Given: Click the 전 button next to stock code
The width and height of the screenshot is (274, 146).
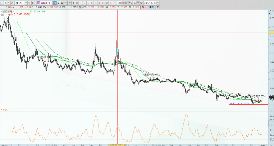Looking at the screenshot, I should pos(12,3).
